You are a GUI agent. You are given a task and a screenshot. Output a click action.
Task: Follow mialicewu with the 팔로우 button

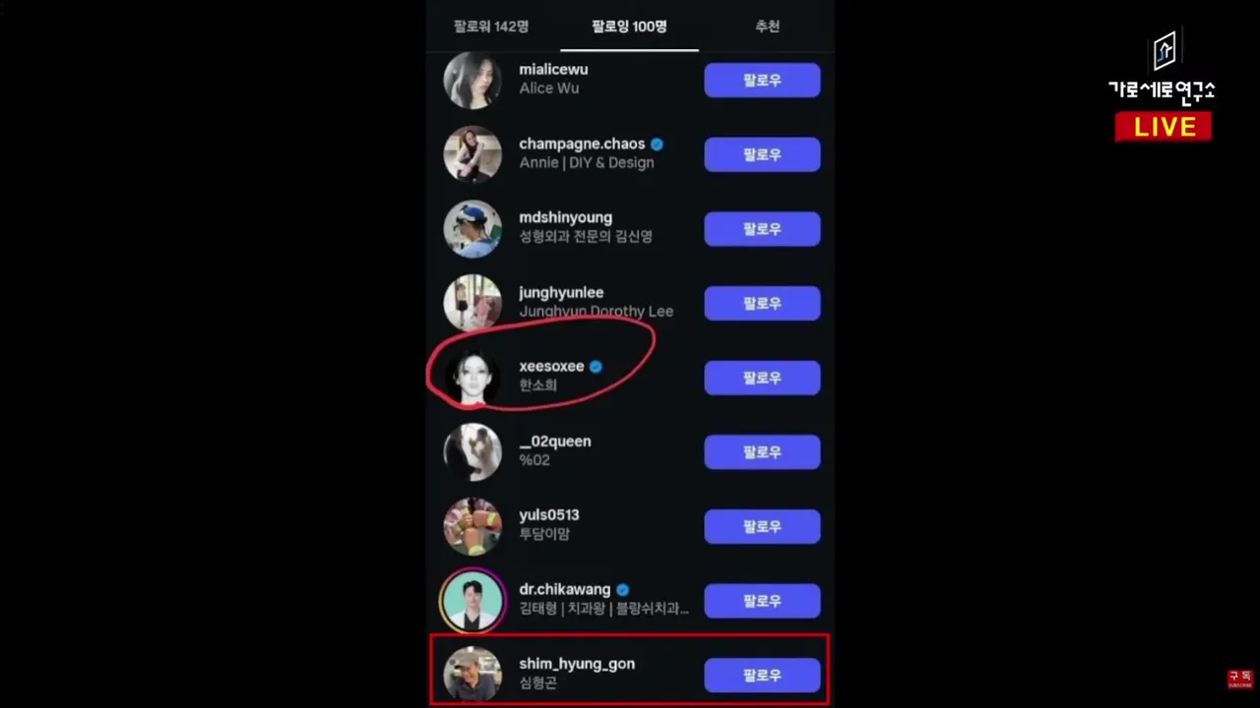pyautogui.click(x=762, y=80)
